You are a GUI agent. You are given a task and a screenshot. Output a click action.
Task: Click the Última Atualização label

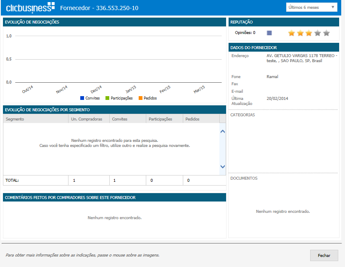point(242,101)
